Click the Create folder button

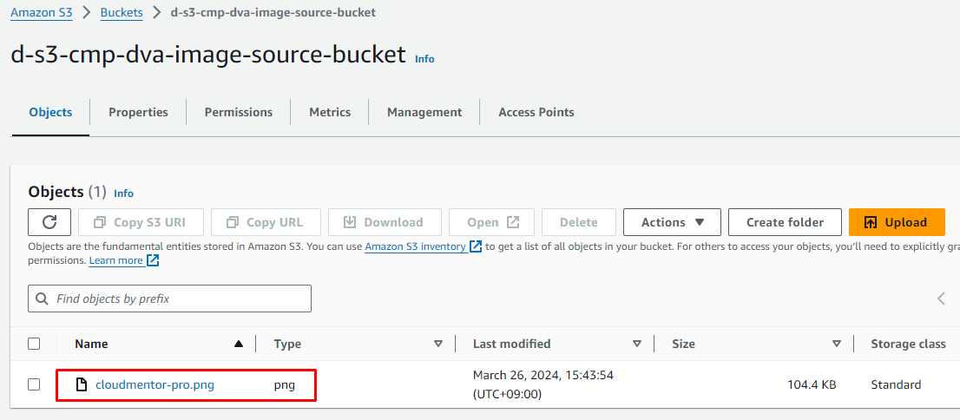[785, 222]
